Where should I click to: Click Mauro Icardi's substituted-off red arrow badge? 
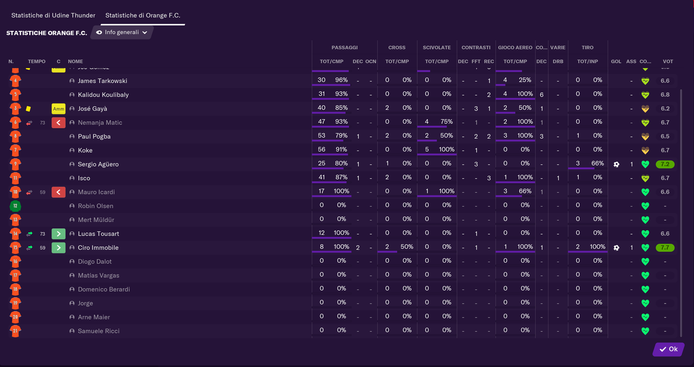click(x=59, y=192)
